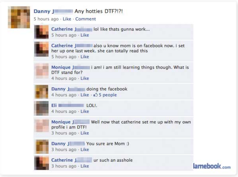The image size is (238, 177).
Task: Click Danny's avatar beside 'doing the facebook'
Action: pos(42,92)
